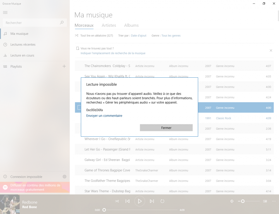279x214 pixels.
Task: Open Lecture en cours
Action: 35,55
